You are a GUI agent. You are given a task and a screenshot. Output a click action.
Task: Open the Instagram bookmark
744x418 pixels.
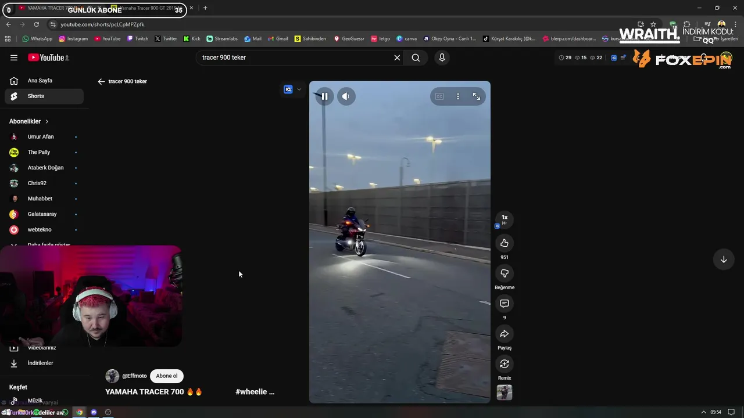[73, 39]
